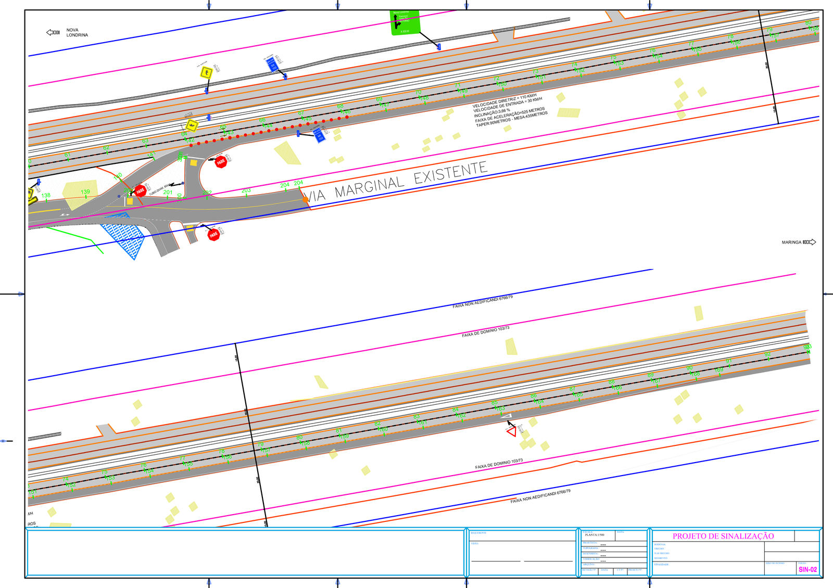Click the REQUERENTE field in the title block

tap(478, 533)
